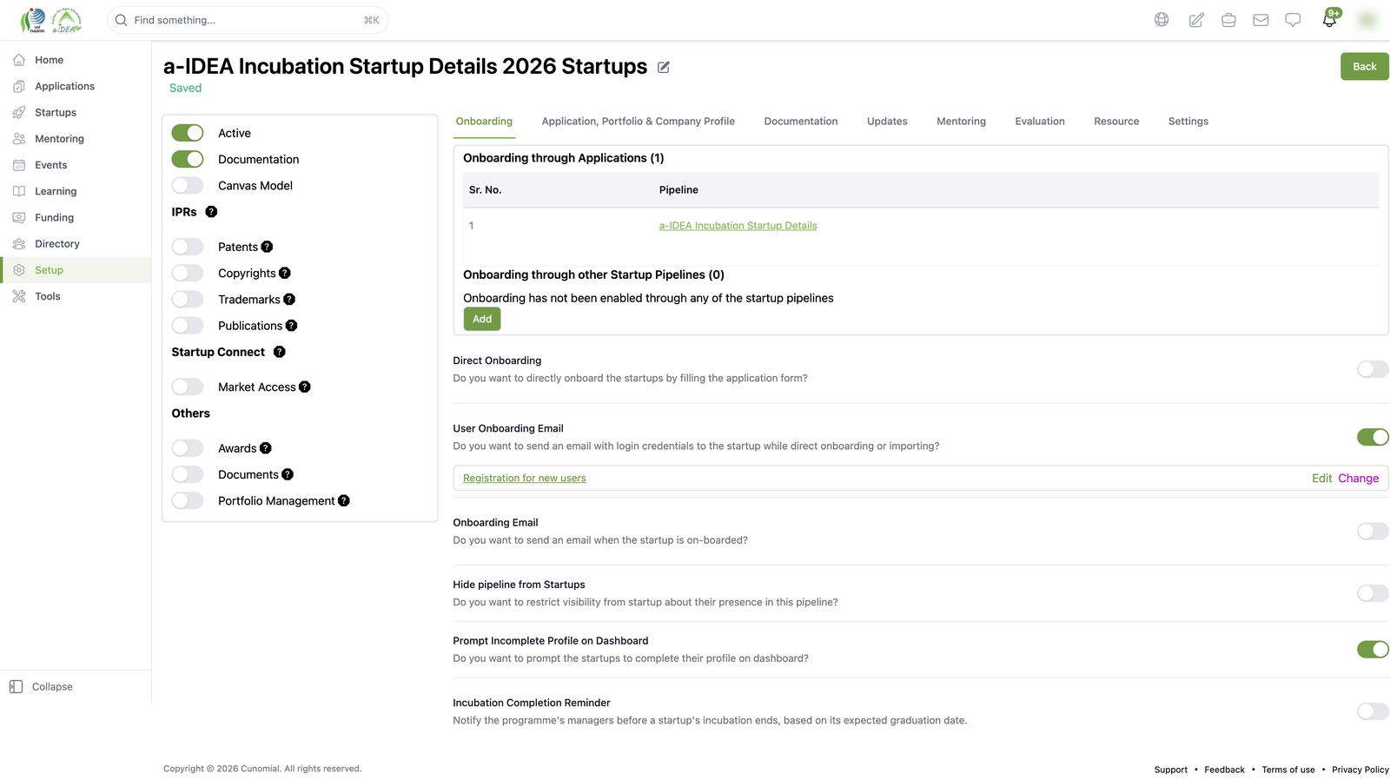The height and width of the screenshot is (780, 1390).
Task: Click Change for the registration email template
Action: click(x=1358, y=479)
